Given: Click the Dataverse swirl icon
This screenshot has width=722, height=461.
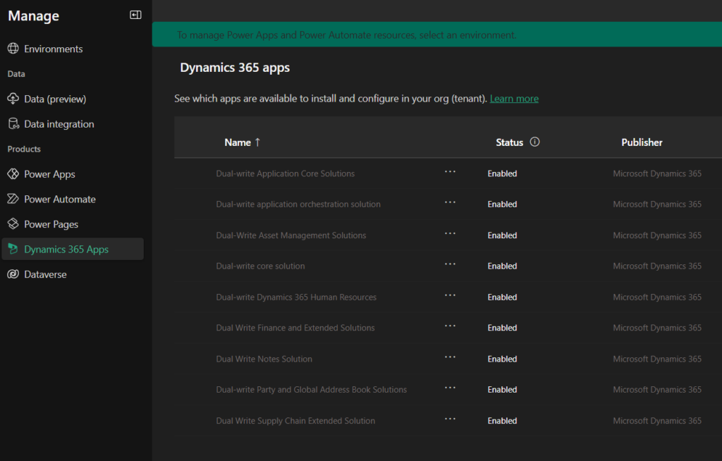Looking at the screenshot, I should click(13, 274).
